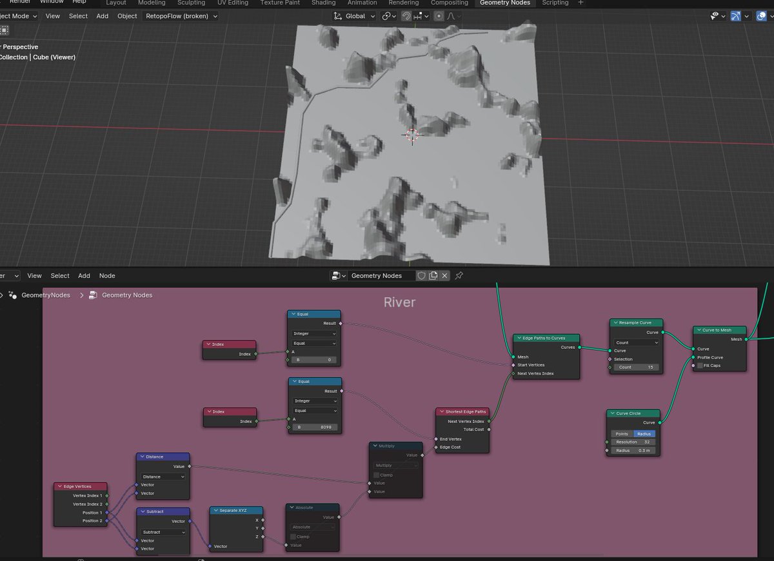Open the snapping options icon beside the magnet
Screen dimensions: 774x561
point(422,16)
